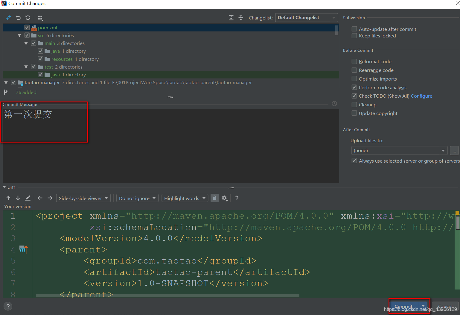Screen dimensions: 460x315
Task: Toggle the scroll lock icon in Diff
Action: [x=215, y=198]
